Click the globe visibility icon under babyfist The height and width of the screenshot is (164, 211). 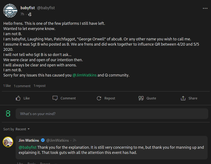tap(30, 14)
